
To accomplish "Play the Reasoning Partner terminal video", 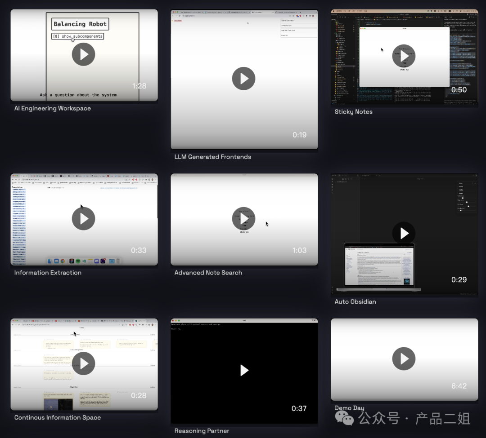I will [x=243, y=370].
